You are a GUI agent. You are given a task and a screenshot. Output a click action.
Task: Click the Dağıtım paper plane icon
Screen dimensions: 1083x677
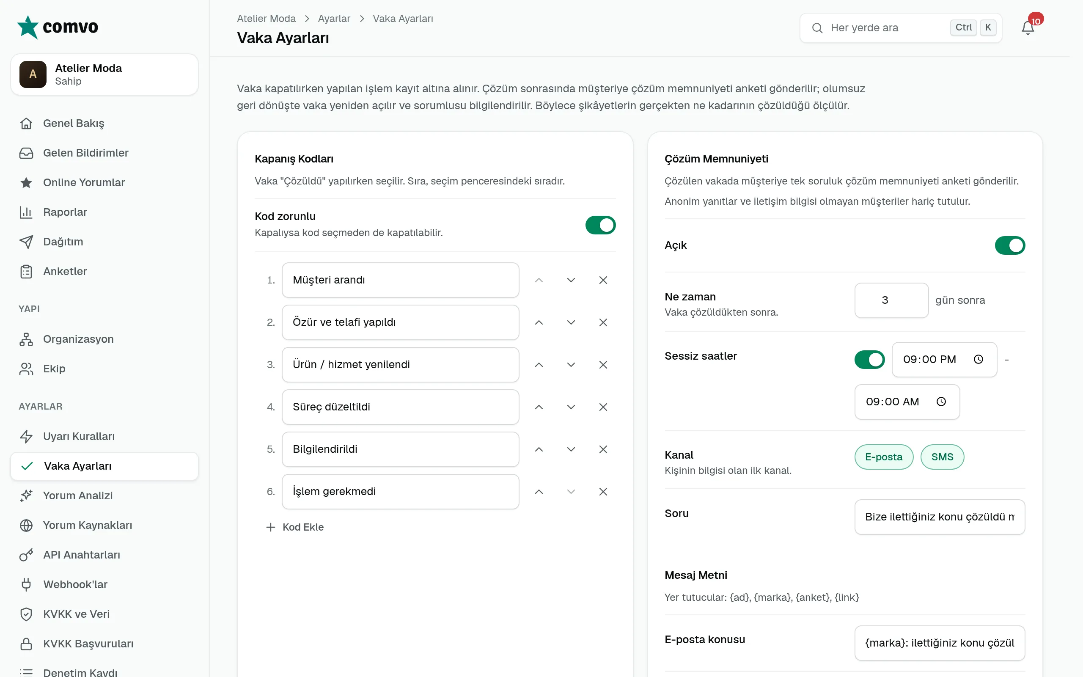click(26, 242)
